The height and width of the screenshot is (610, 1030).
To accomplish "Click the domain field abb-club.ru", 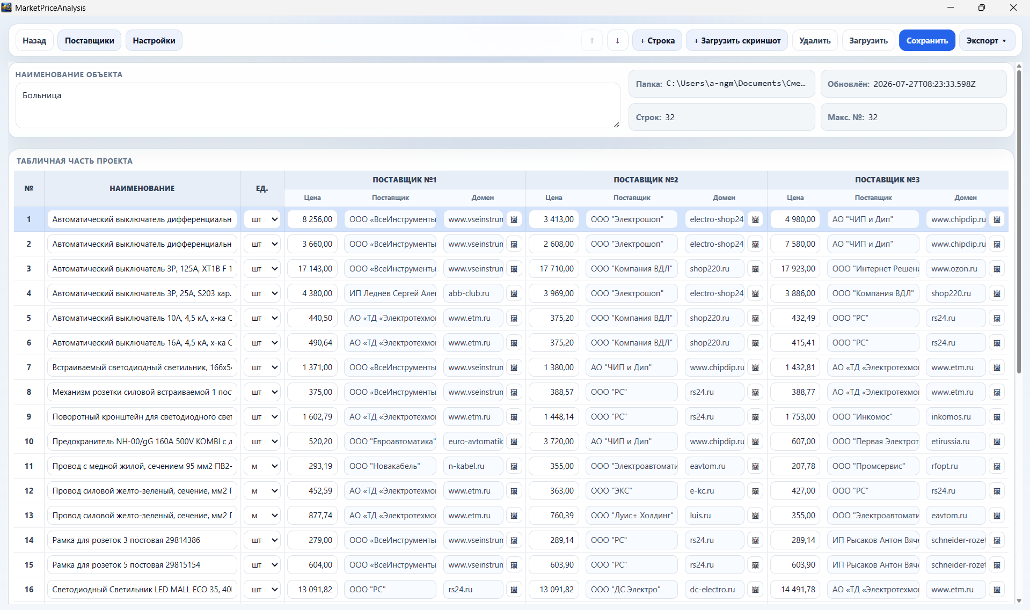I will click(x=473, y=293).
